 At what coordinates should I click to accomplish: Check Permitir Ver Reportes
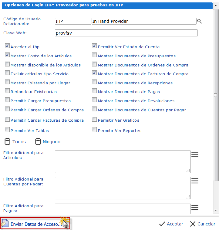[94, 130]
